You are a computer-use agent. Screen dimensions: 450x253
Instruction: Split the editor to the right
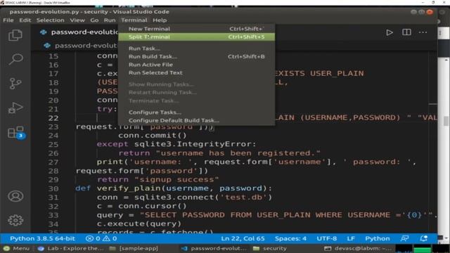pos(406,32)
